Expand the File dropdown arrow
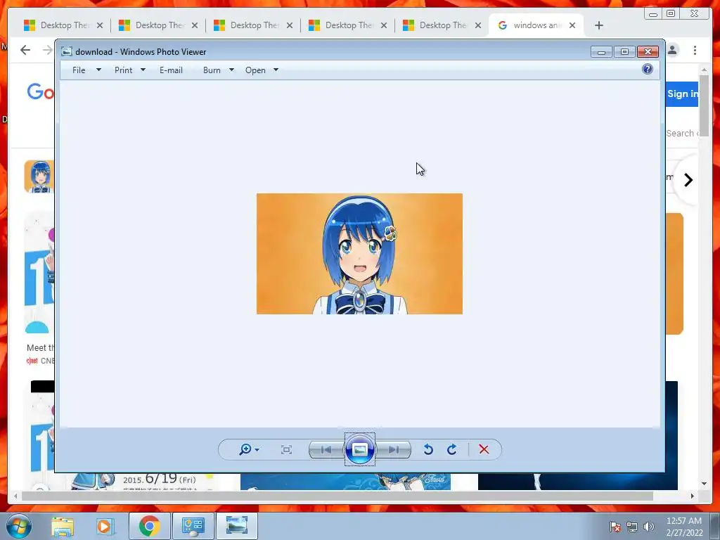Viewport: 720px width, 540px height. (x=98, y=70)
